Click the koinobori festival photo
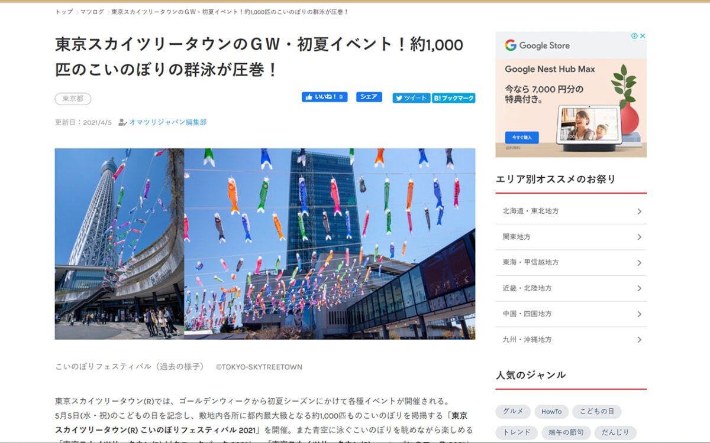The height and width of the screenshot is (443, 710). click(x=264, y=243)
